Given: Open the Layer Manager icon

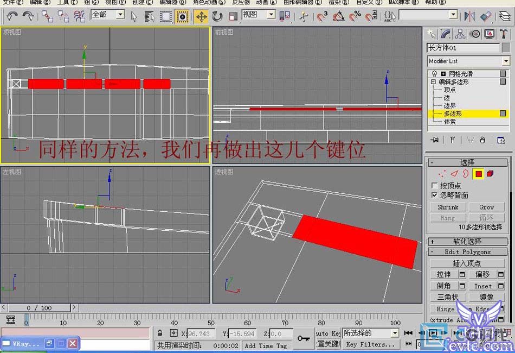Looking at the screenshot, I should tap(505, 16).
